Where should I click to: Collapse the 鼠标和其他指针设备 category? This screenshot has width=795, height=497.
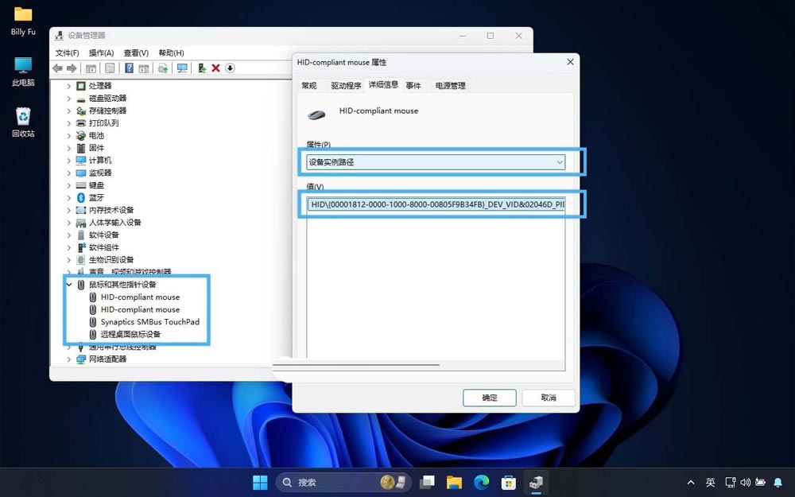(69, 284)
